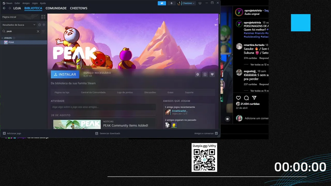This screenshot has width=331, height=186.
Task: Open Página na loja link
Action: [62, 92]
